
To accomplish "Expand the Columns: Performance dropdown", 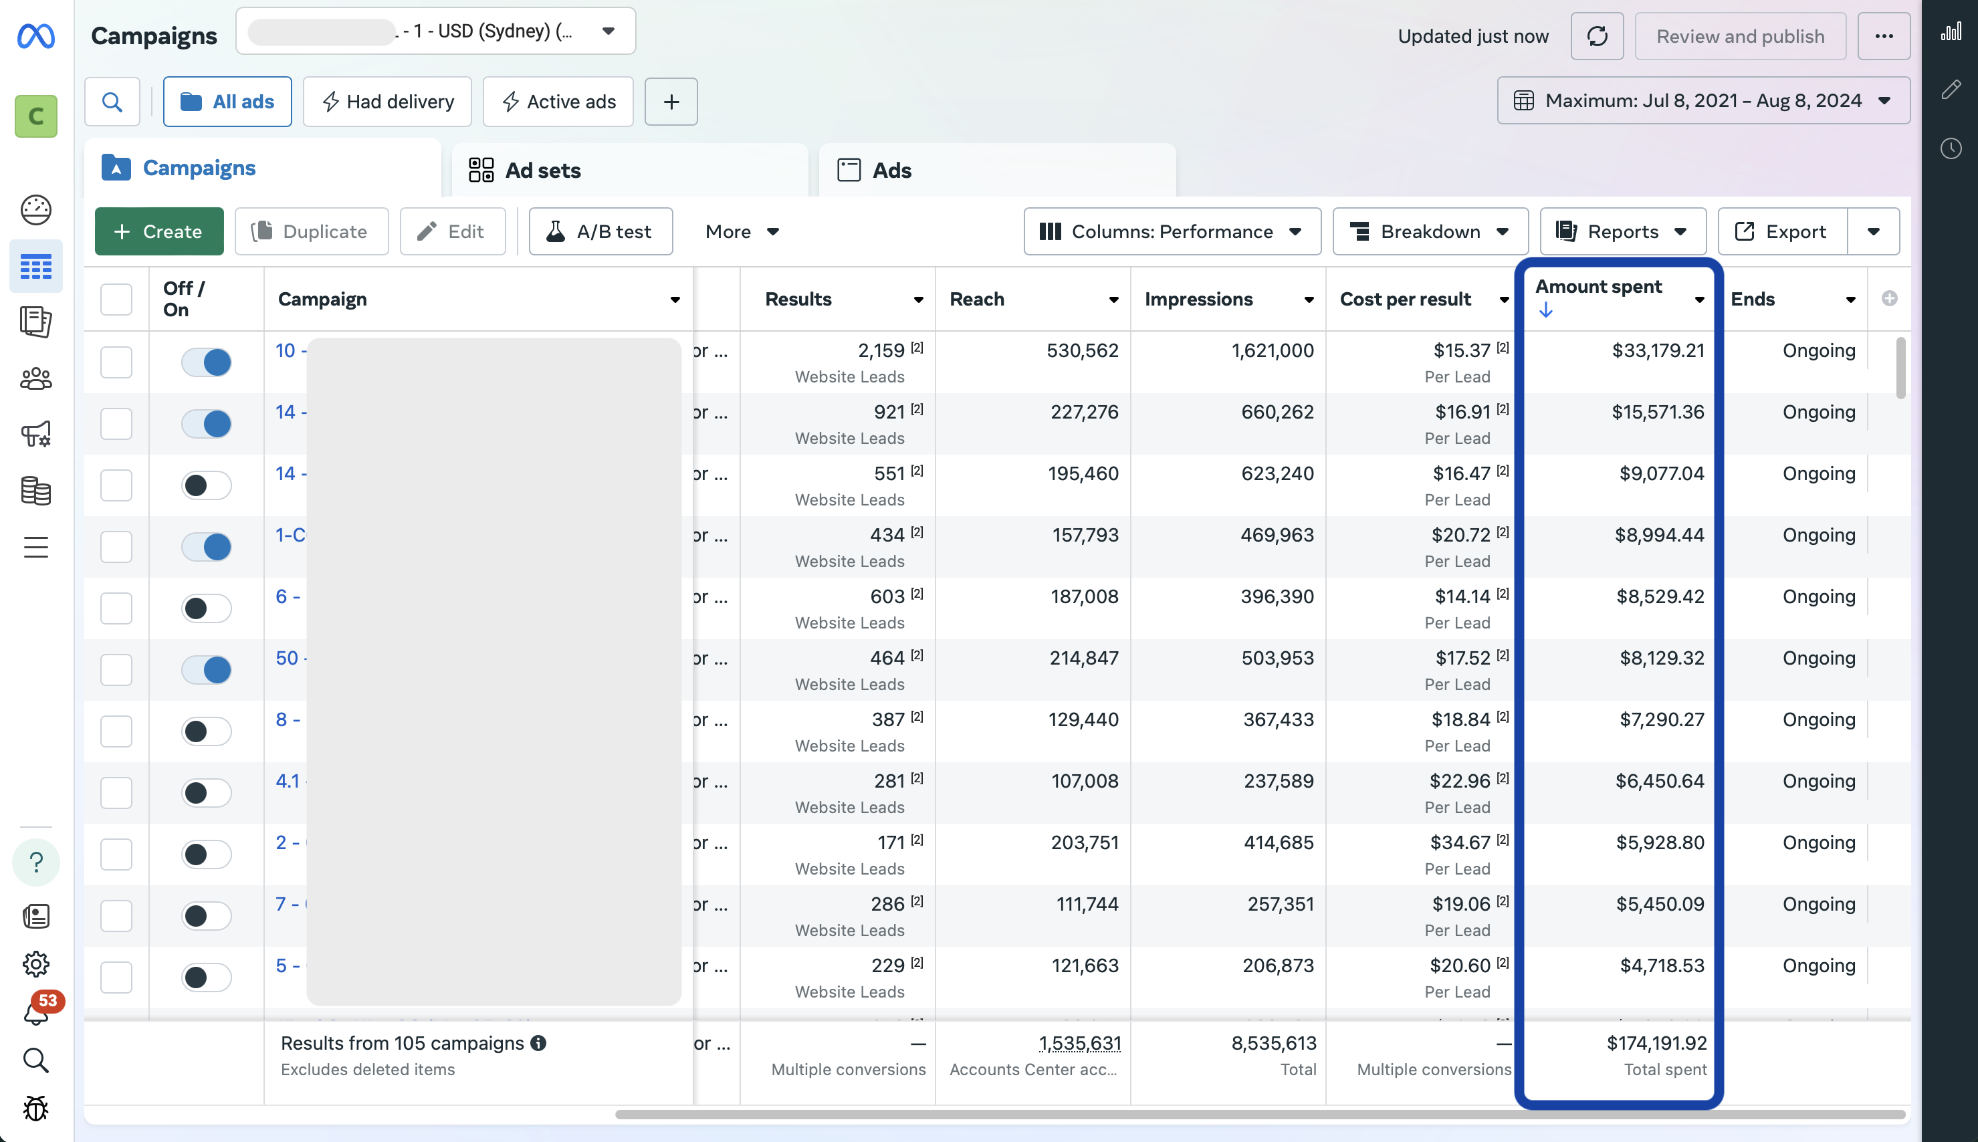I will (1172, 231).
